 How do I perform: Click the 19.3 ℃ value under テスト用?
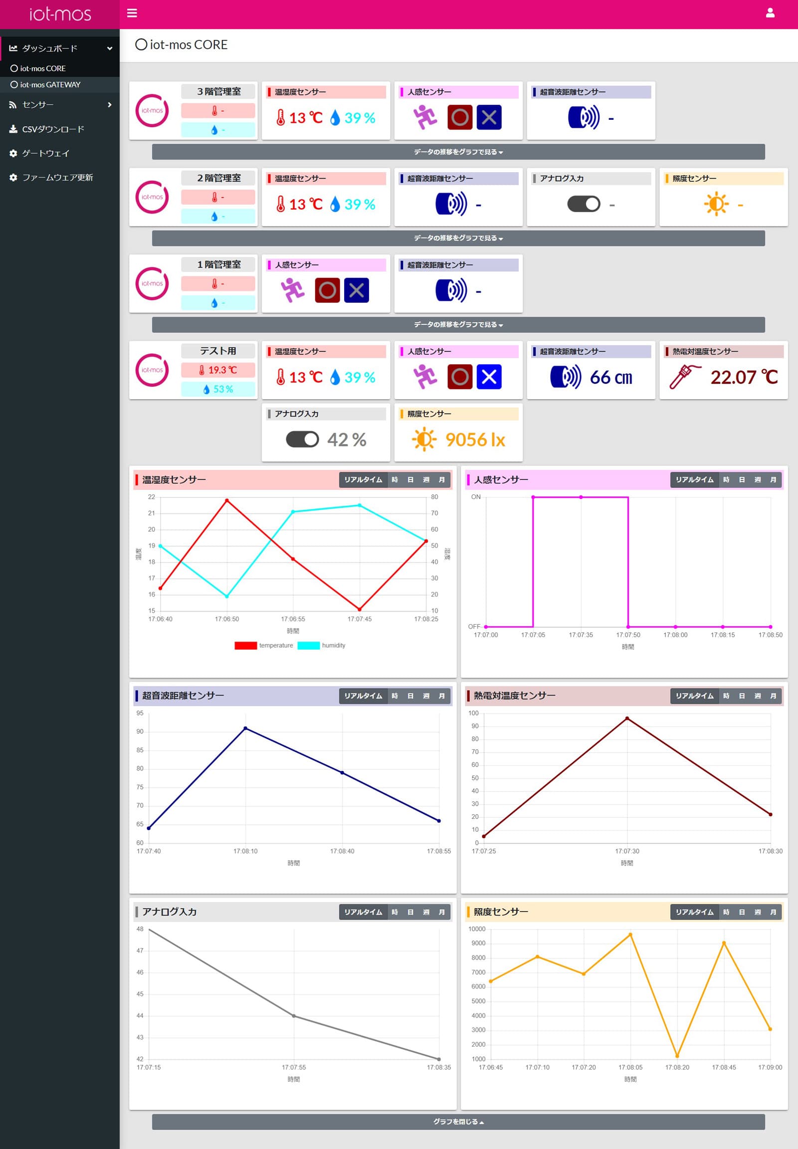click(x=222, y=370)
